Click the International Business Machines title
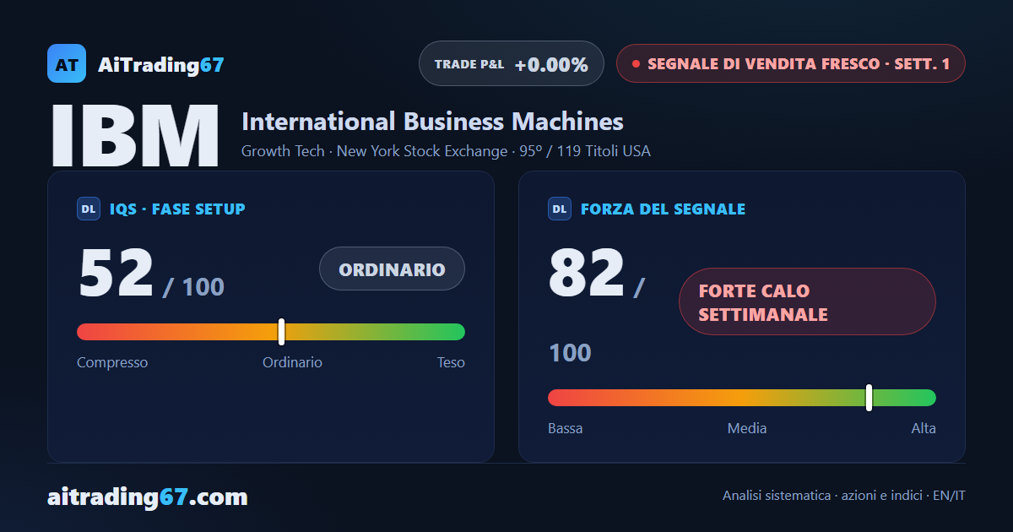The height and width of the screenshot is (532, 1013). coord(432,122)
